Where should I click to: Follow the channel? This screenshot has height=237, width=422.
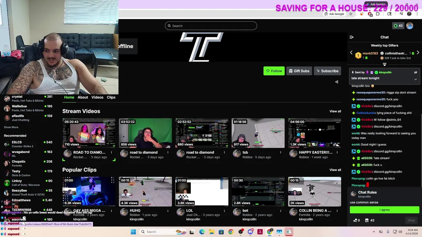pyautogui.click(x=274, y=71)
